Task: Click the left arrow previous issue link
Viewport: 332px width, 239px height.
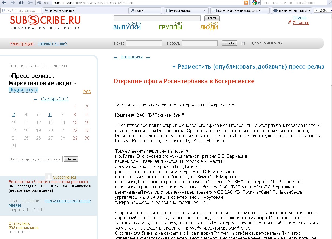Action: pos(116,57)
